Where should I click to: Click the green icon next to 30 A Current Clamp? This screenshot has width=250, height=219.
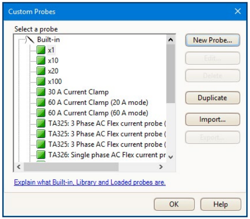click(41, 92)
